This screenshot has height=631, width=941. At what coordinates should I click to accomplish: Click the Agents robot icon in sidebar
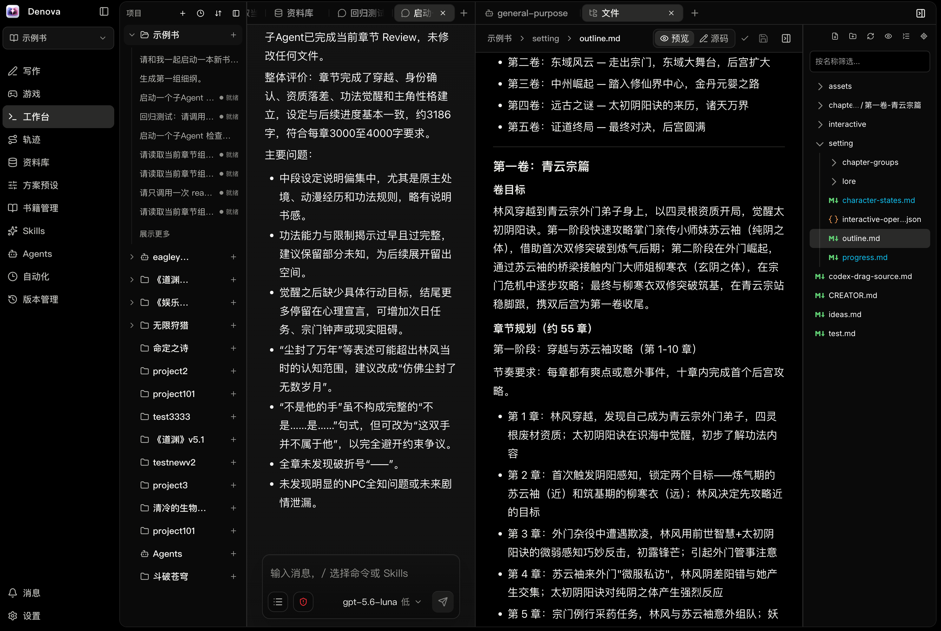coord(13,254)
